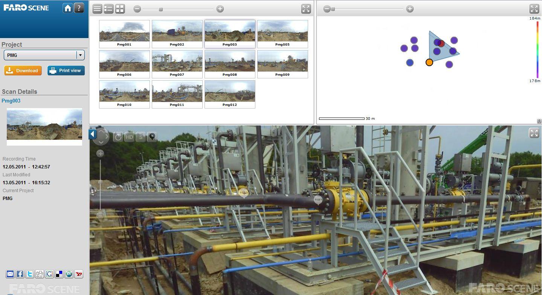Image resolution: width=542 pixels, height=295 pixels.
Task: Maximize the thumbnails panel to fullscreen
Action: tap(306, 9)
